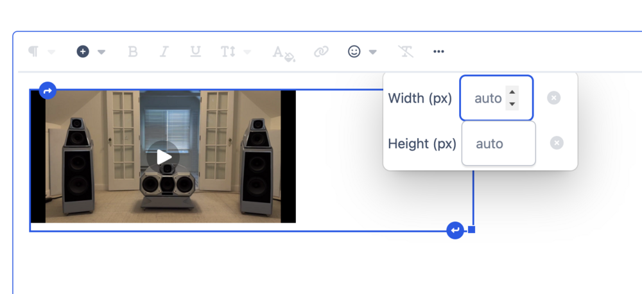Open the font size dropdown arrow
642x294 pixels.
(247, 52)
